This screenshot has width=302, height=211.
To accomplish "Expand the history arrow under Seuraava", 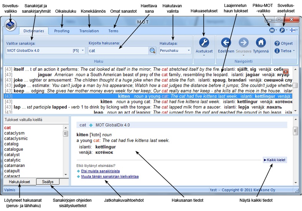I will pos(243,56).
